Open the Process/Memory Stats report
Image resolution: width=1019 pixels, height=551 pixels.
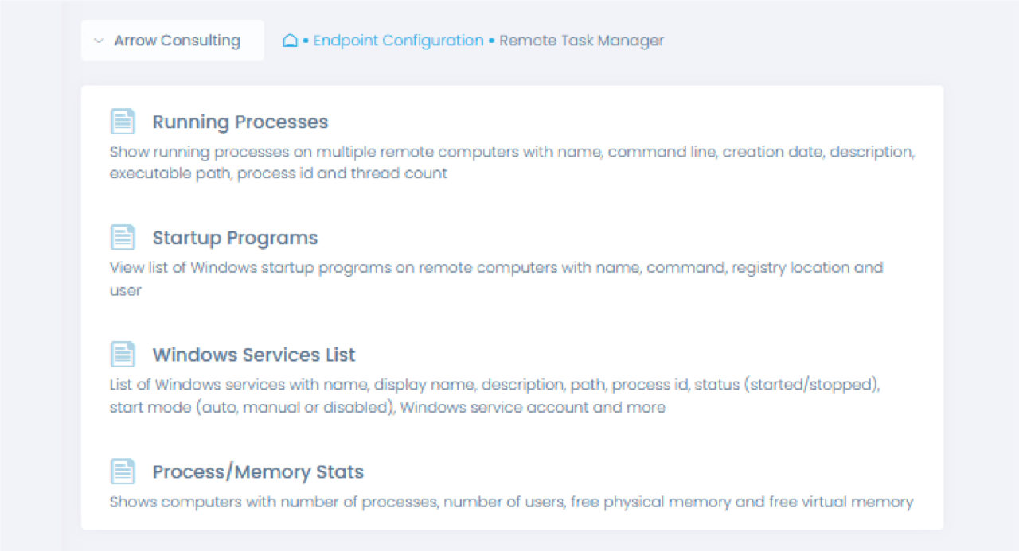258,471
